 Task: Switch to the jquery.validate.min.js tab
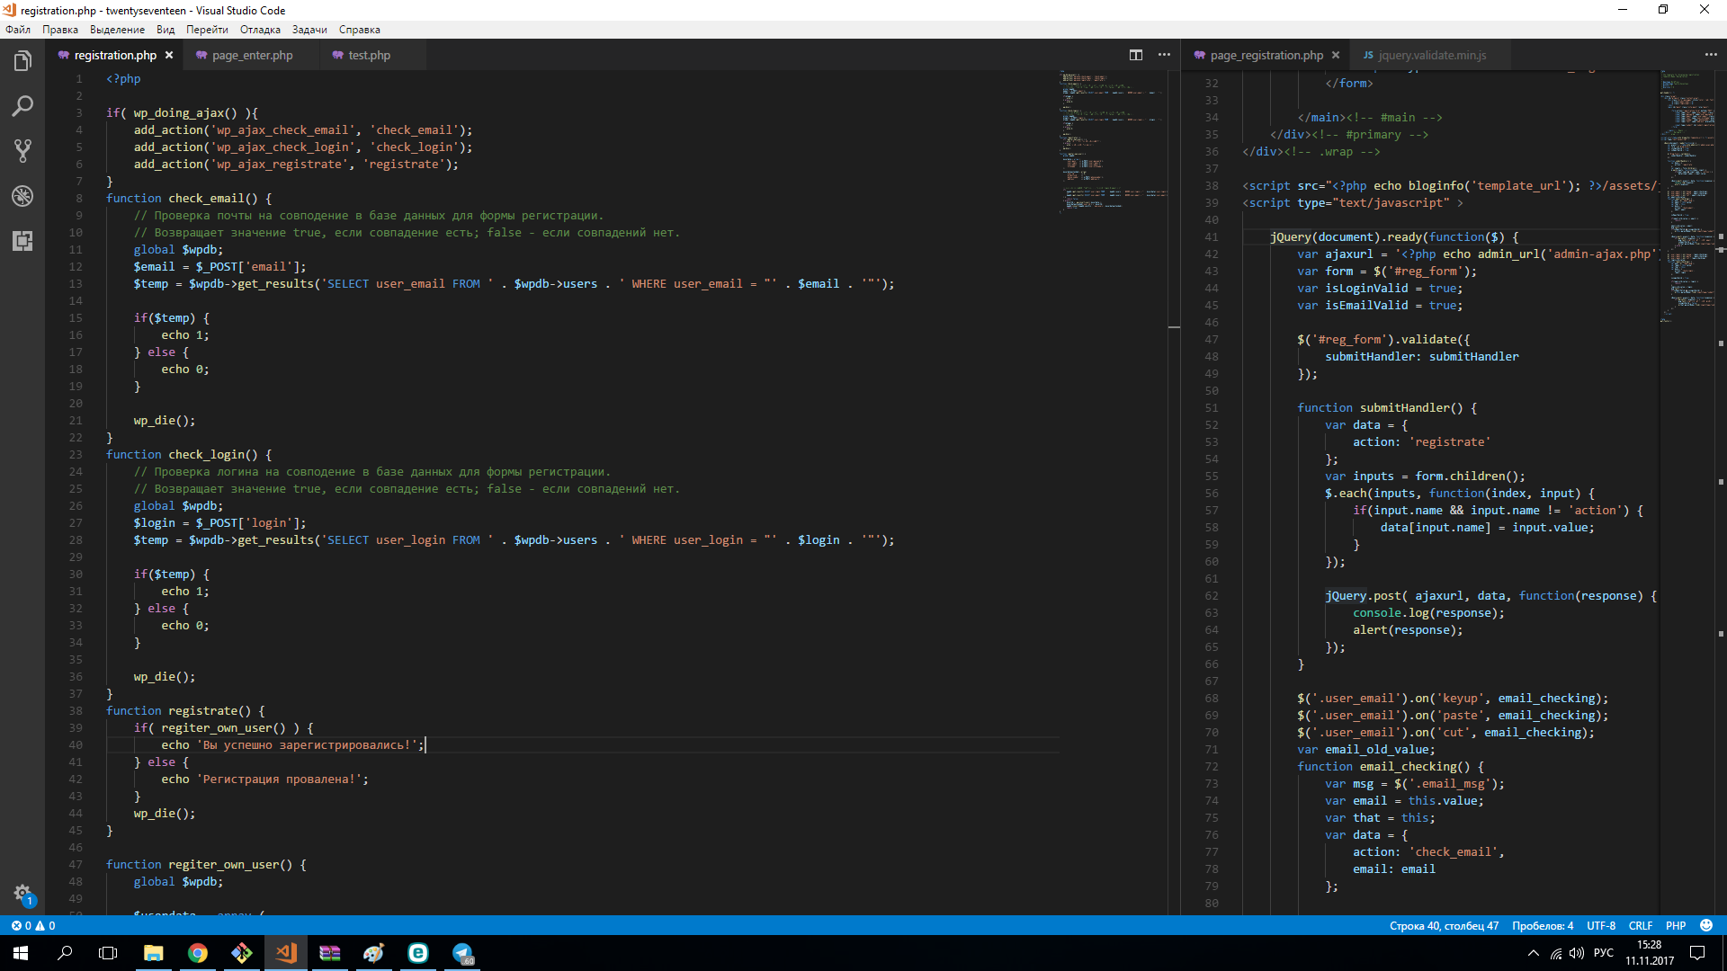(1424, 55)
